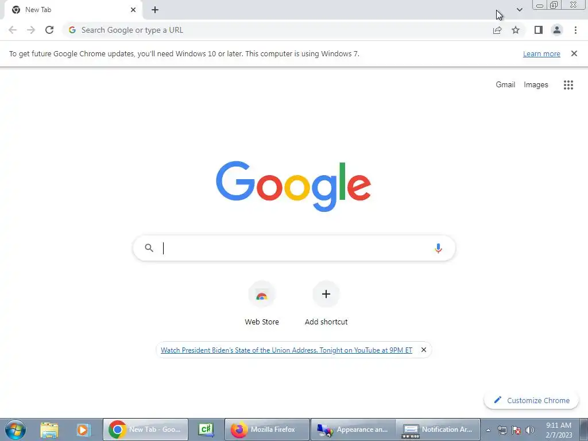Show hidden system tray icons

click(x=488, y=430)
